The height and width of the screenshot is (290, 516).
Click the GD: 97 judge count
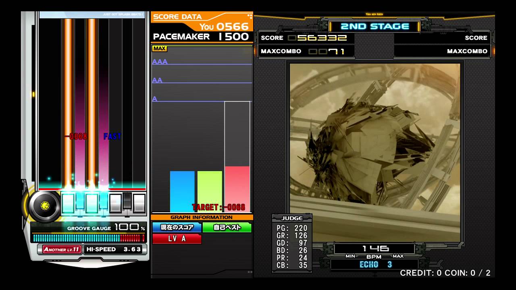pos(292,243)
